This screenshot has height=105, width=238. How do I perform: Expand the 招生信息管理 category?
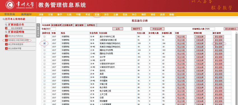17,28
